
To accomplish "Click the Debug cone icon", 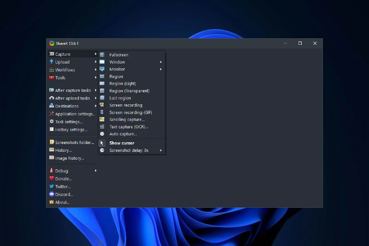I will (52, 170).
